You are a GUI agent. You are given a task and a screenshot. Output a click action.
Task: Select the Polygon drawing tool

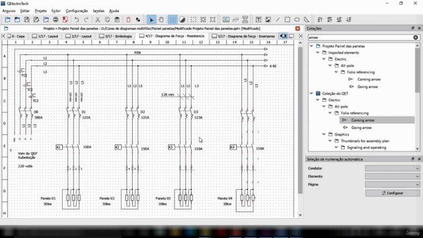(307, 19)
